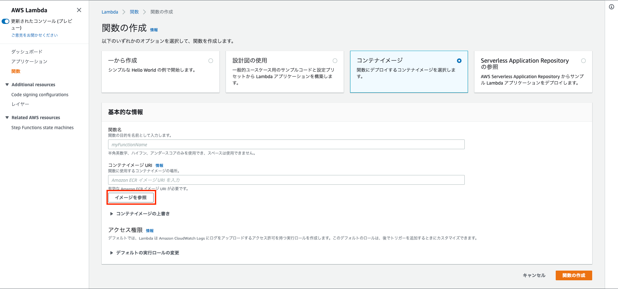The height and width of the screenshot is (289, 618).
Task: Click the 基本的な情報 heading text
Action: (x=126, y=112)
